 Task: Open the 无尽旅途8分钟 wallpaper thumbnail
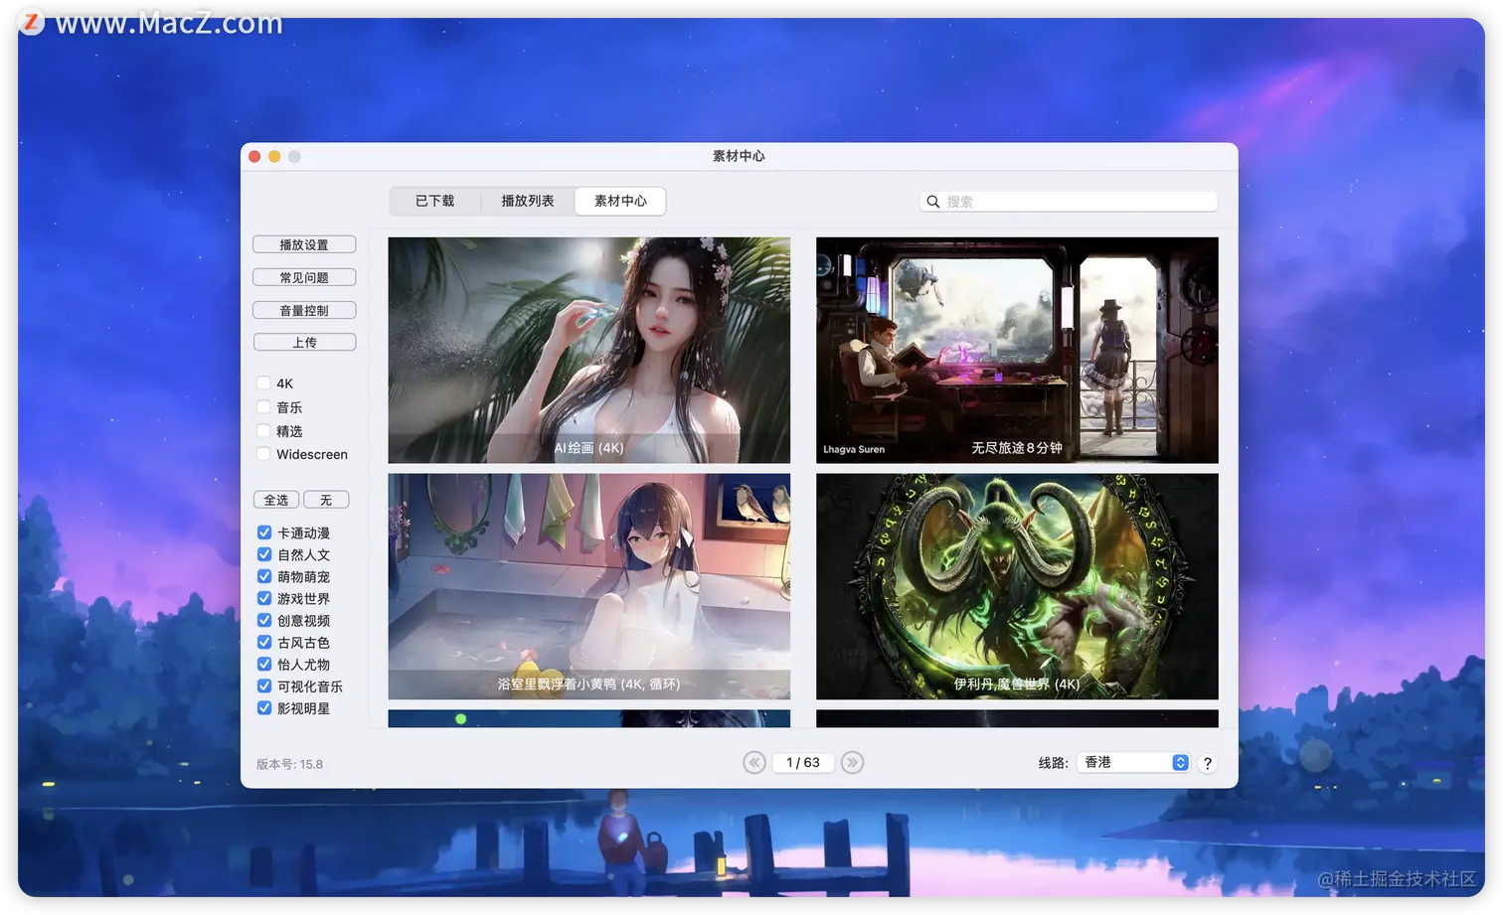coord(1017,350)
